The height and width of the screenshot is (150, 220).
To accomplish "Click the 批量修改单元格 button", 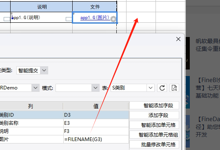I will [x=154, y=144].
